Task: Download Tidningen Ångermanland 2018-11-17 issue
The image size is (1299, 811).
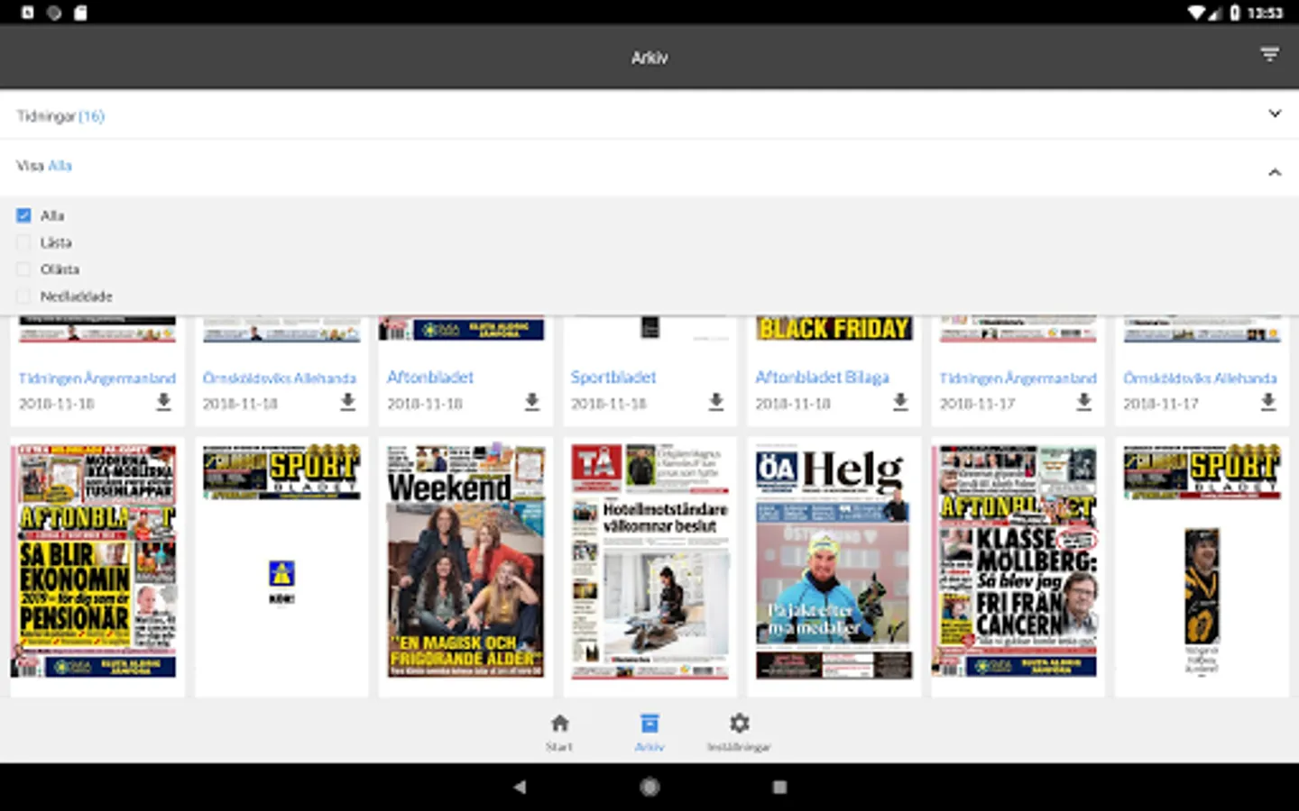Action: (x=1084, y=402)
